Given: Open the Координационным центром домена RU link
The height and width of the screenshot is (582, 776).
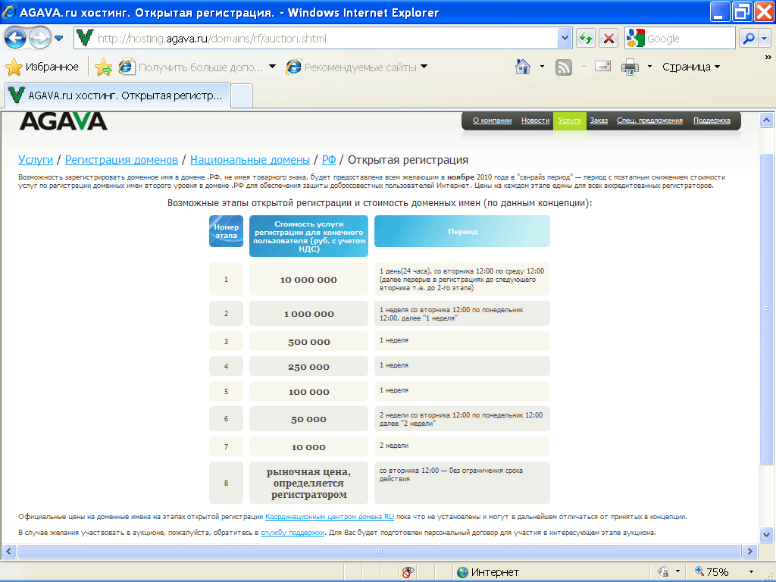Looking at the screenshot, I should coord(330,517).
